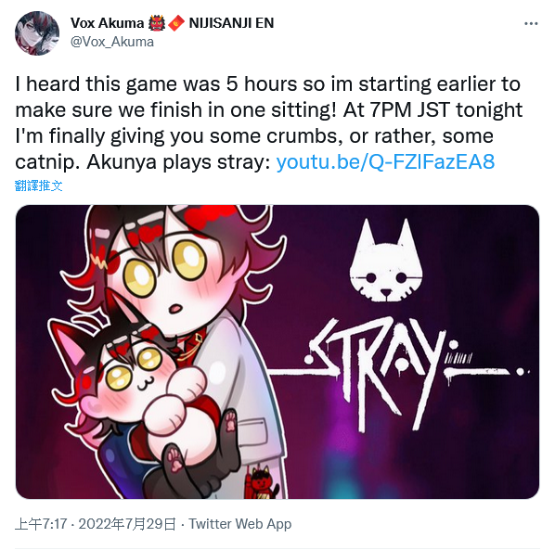The height and width of the screenshot is (550, 555).
Task: Click the chibi character's face in thumbnail
Action: point(166,283)
